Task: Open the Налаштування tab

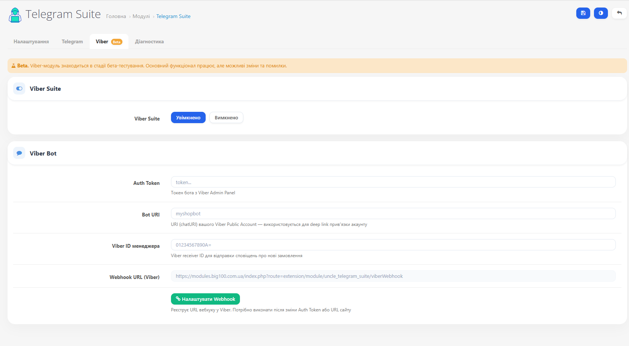Action: click(x=31, y=41)
